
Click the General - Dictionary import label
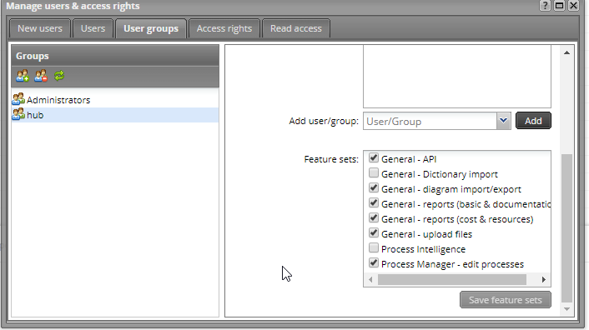[x=440, y=174]
